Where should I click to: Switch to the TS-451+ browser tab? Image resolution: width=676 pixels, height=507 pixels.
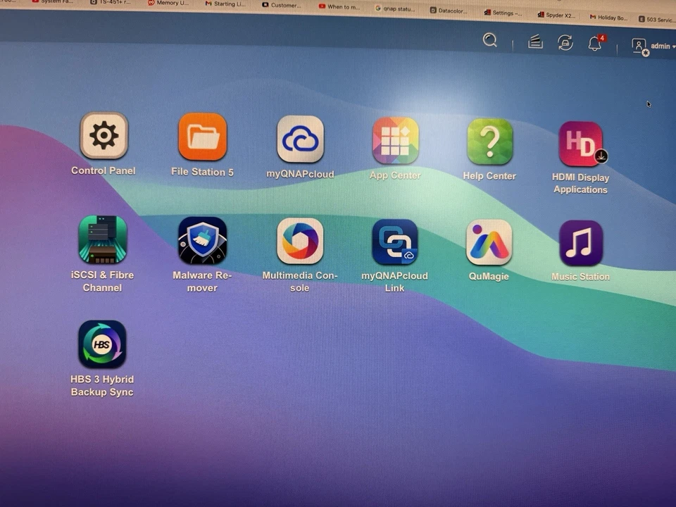pyautogui.click(x=110, y=1)
